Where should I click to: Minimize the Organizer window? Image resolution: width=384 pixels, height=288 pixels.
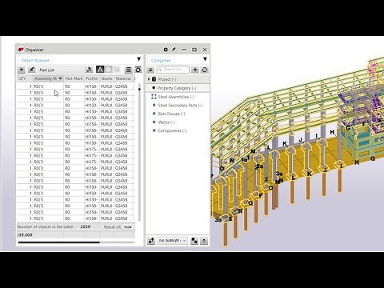click(x=184, y=50)
